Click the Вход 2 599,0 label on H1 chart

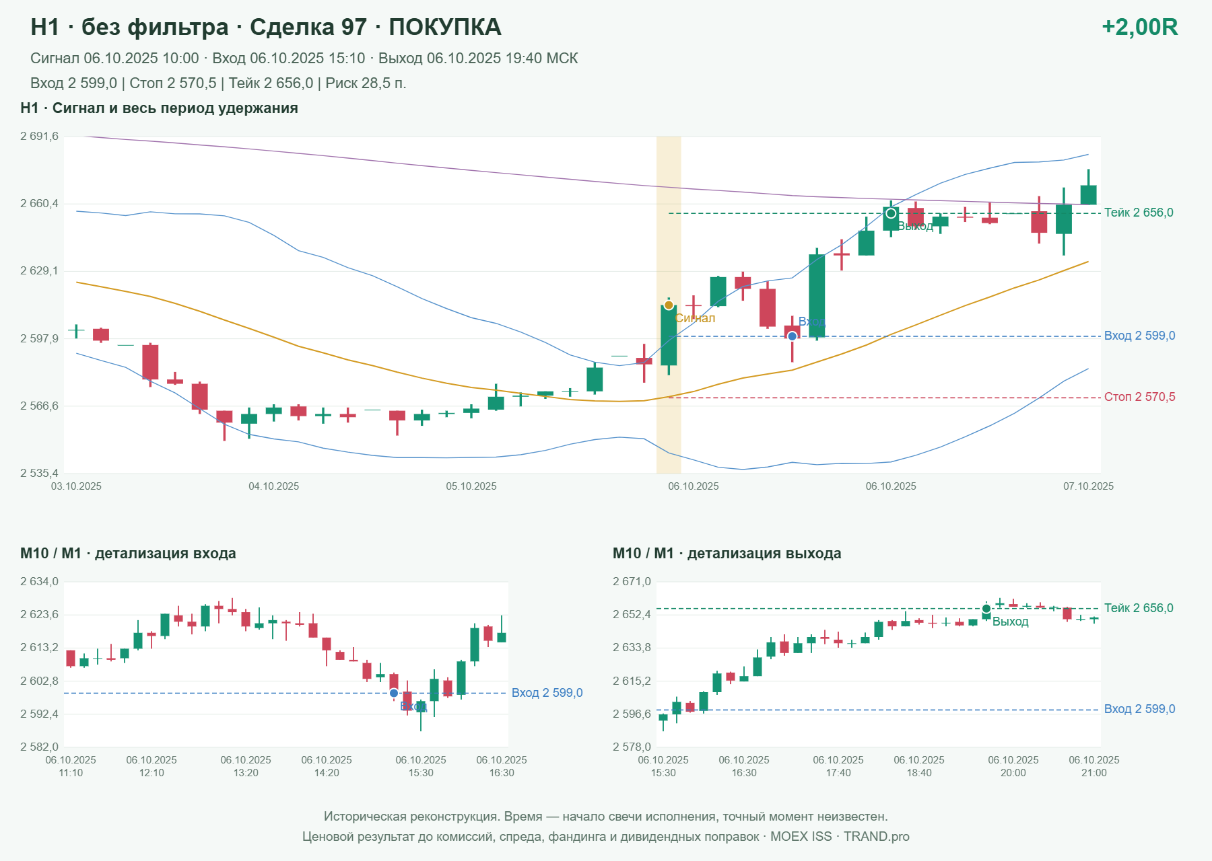[1139, 336]
